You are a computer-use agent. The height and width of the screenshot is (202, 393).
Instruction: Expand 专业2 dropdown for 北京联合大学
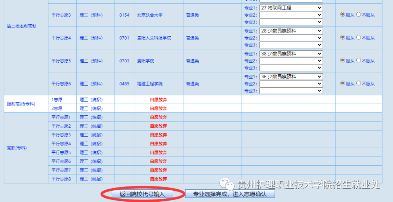pyautogui.click(x=291, y=15)
